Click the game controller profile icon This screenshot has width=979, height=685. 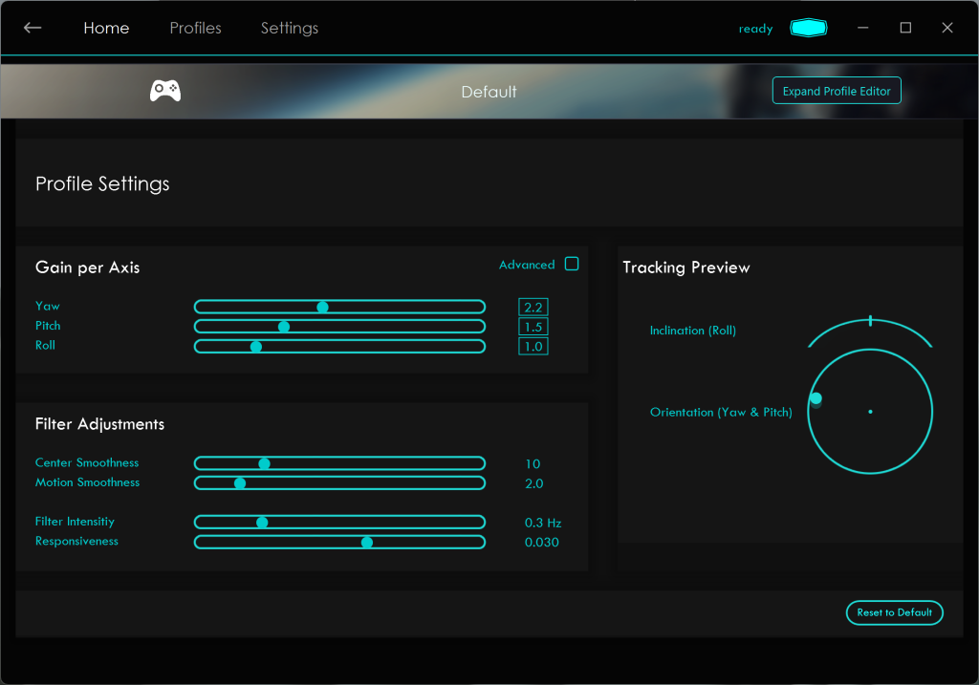(x=165, y=91)
